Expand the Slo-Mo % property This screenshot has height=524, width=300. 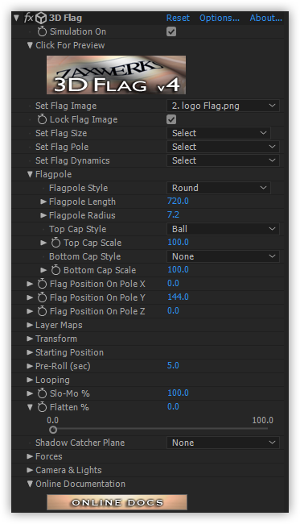pos(30,393)
